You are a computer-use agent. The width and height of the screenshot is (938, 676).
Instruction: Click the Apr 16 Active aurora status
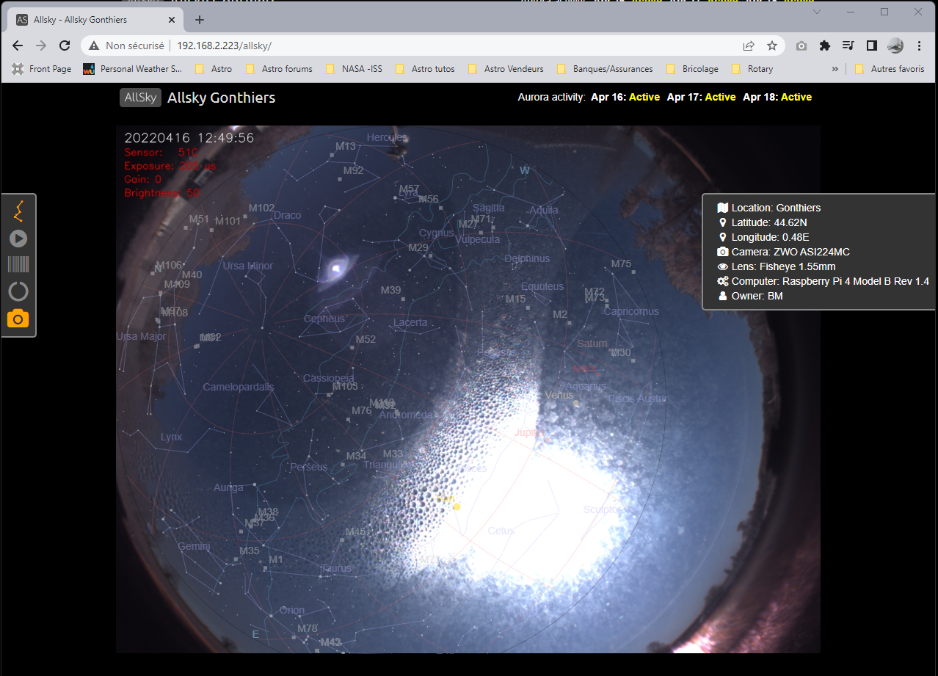tap(625, 97)
